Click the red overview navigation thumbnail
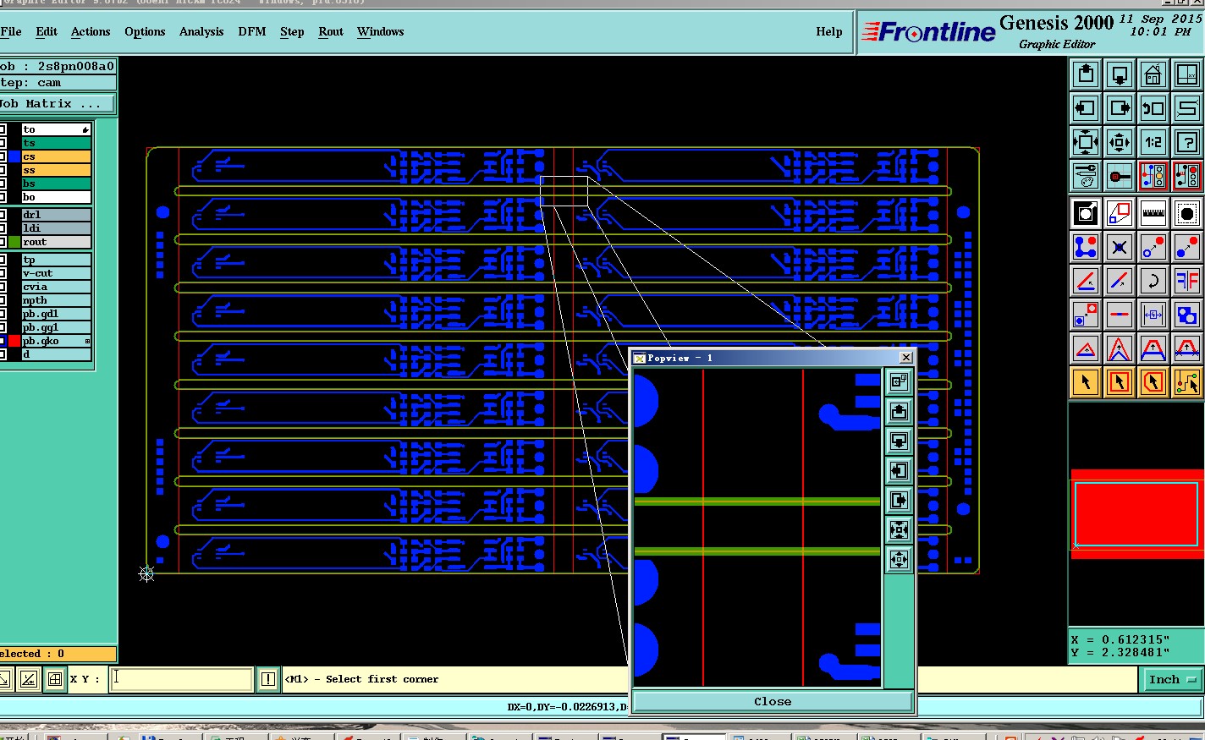This screenshot has width=1205, height=740. point(1136,514)
